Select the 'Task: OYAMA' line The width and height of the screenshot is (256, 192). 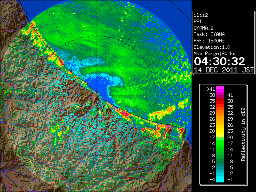click(x=209, y=34)
